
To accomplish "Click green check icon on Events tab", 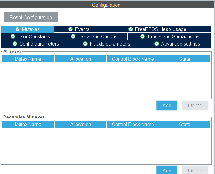I will [70, 29].
